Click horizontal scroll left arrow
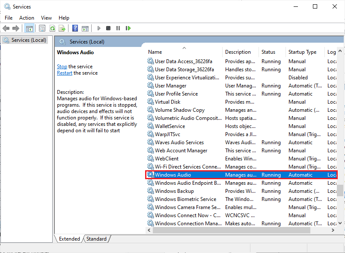The width and height of the screenshot is (345, 253). [149, 230]
